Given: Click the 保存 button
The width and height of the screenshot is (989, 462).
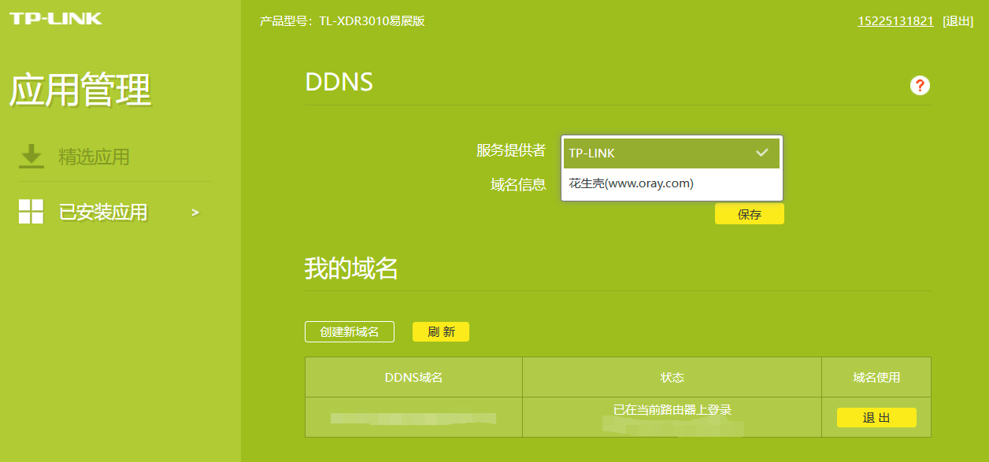Looking at the screenshot, I should tap(750, 214).
